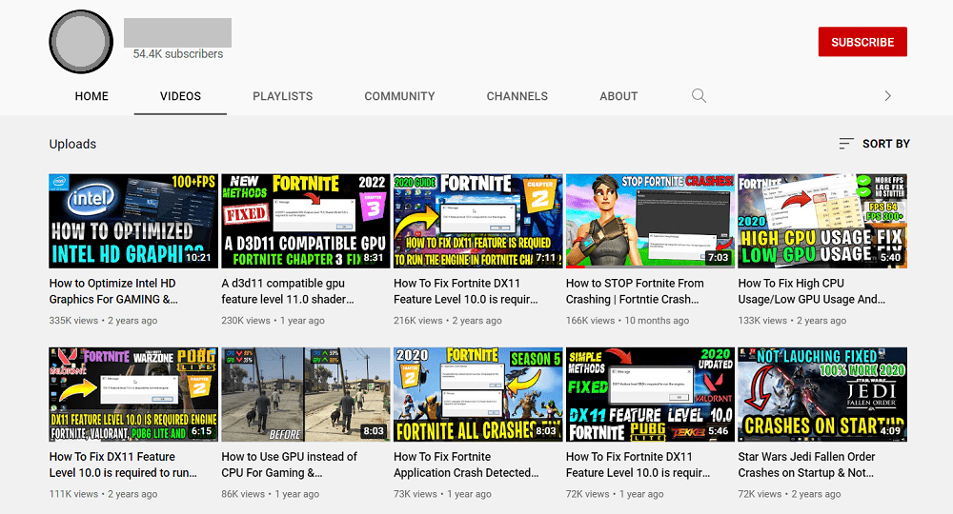
Task: Click the 216K views DX11 Feature Level title
Action: pos(466,291)
